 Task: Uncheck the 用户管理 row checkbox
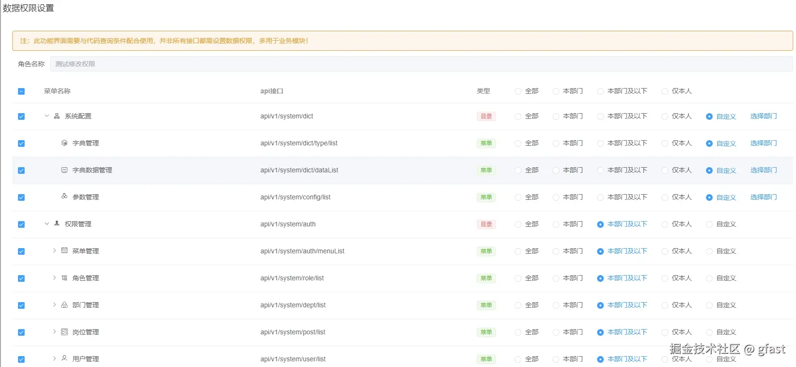tap(21, 359)
